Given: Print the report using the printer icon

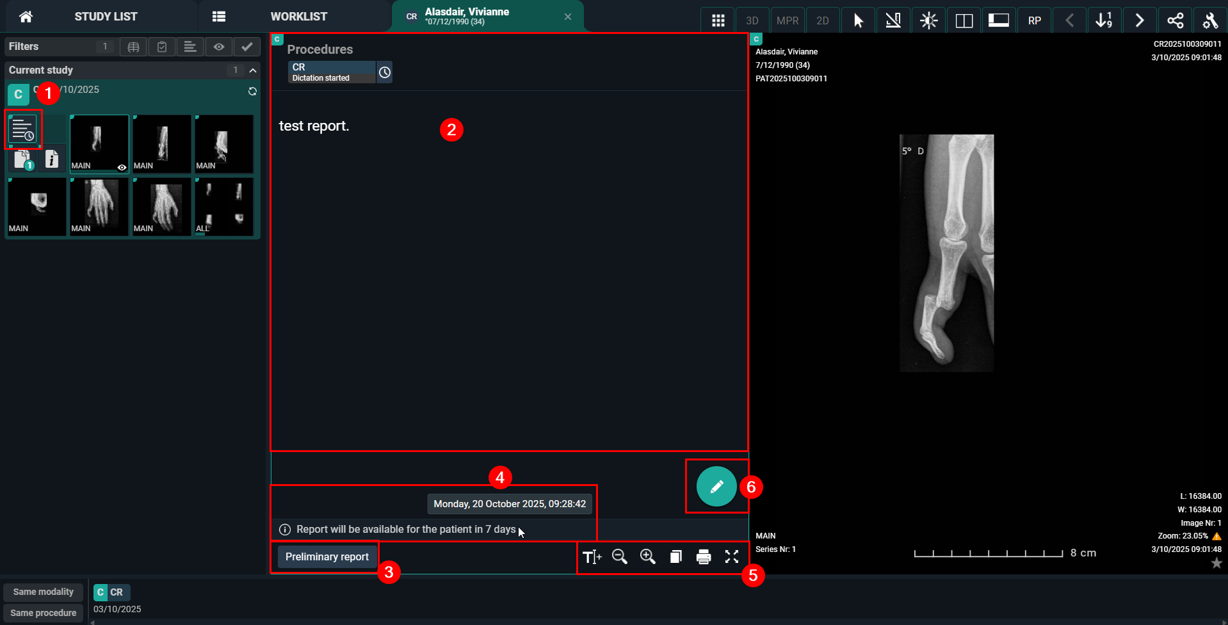Looking at the screenshot, I should (x=703, y=556).
